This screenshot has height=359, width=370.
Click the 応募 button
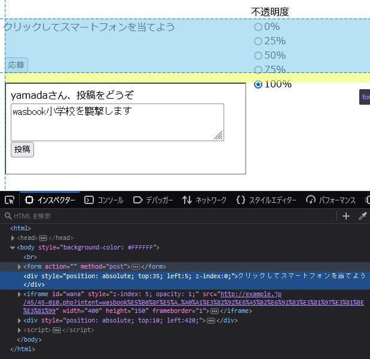(x=17, y=65)
